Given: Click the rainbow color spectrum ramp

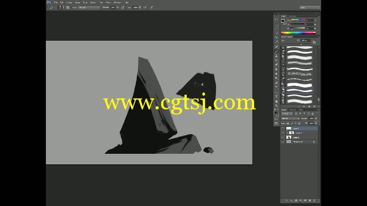Looking at the screenshot, I should click(x=298, y=33).
